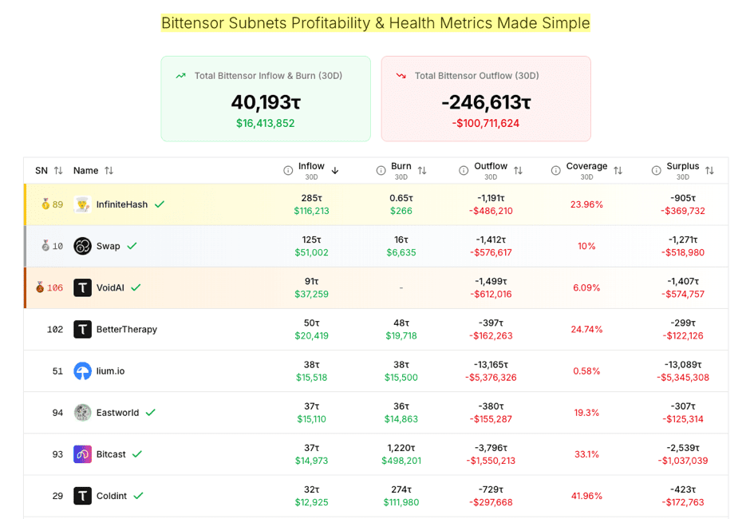Click the InfiniteHash subnet logo icon

82,204
